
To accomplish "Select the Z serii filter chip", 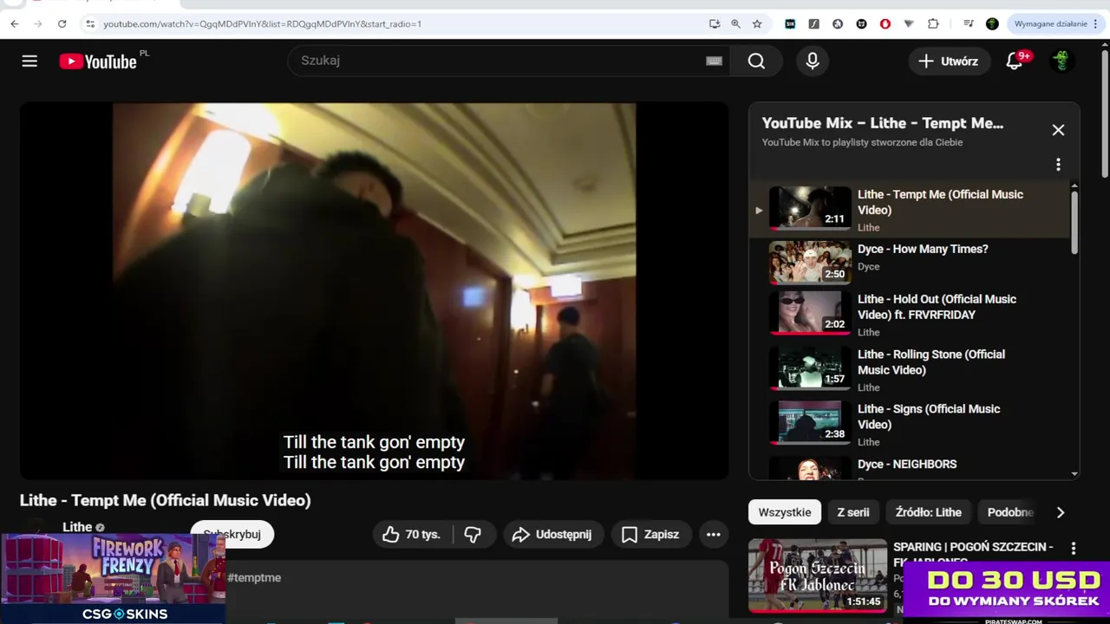I will coord(853,512).
